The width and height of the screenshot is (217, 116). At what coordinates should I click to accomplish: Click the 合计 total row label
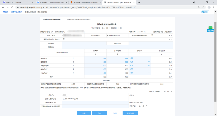(51, 77)
